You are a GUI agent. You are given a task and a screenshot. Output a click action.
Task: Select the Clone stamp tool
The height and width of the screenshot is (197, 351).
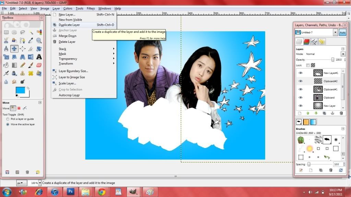pos(22,73)
